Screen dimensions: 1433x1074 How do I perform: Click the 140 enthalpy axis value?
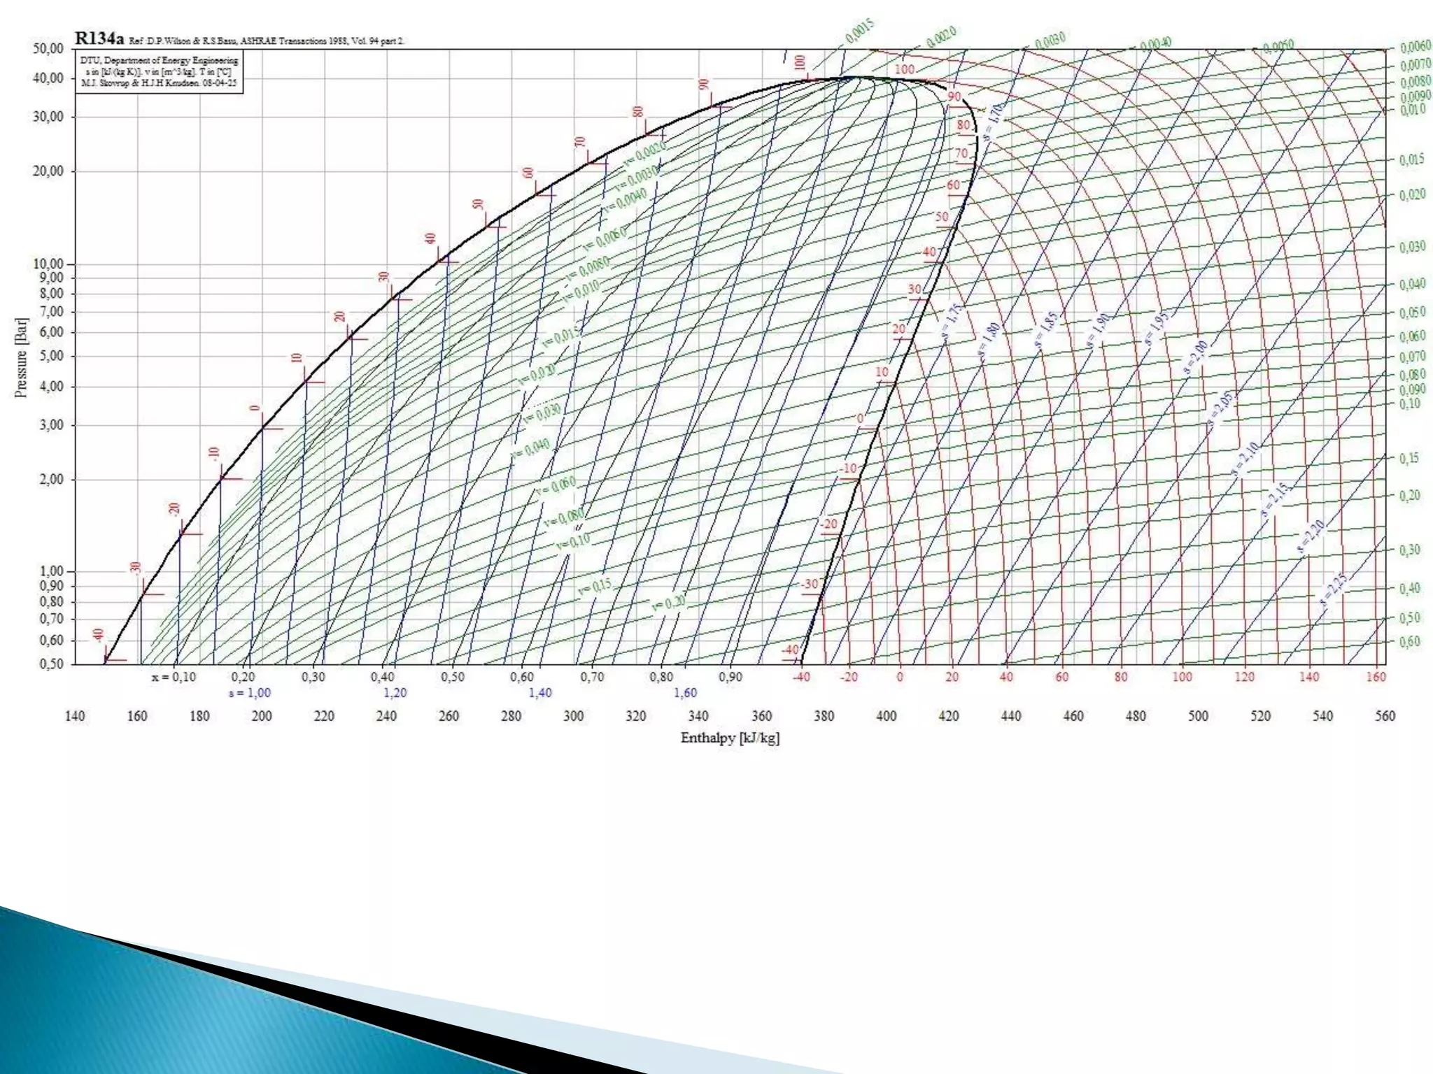(75, 715)
